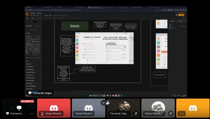Expand the Mockup Buttons shape category

tap(31, 70)
